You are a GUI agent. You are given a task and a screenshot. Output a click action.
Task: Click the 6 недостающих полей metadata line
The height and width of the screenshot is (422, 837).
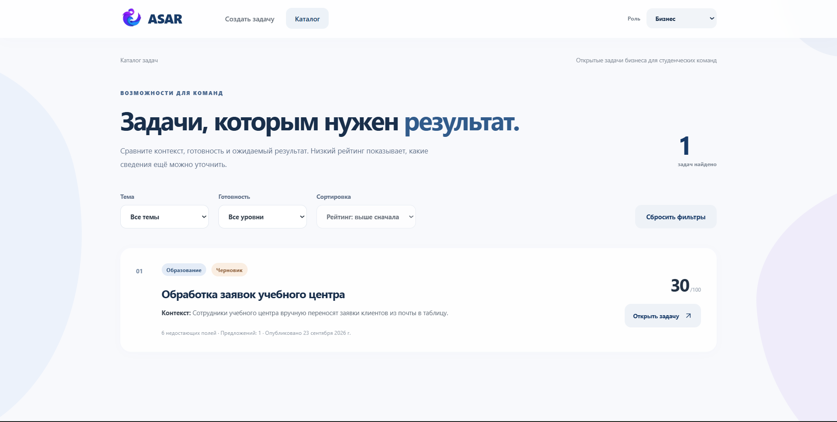point(256,333)
